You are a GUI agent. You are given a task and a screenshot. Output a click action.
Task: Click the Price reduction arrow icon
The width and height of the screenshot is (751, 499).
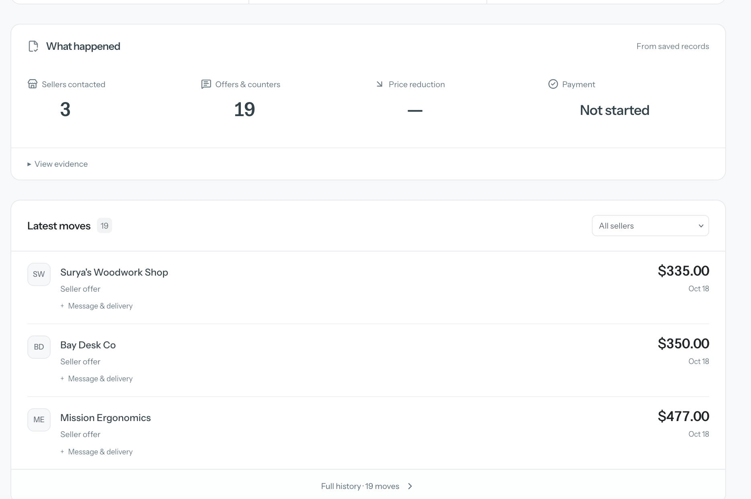tap(380, 84)
